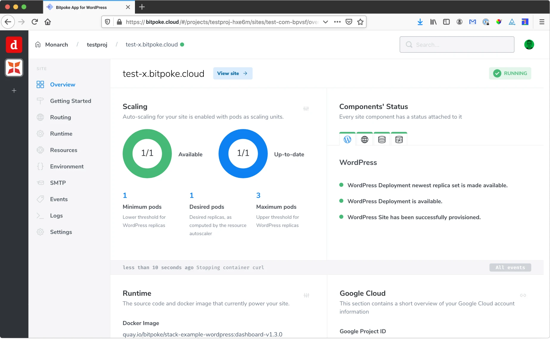Click the browser forward button
This screenshot has width=550, height=340.
tap(21, 22)
